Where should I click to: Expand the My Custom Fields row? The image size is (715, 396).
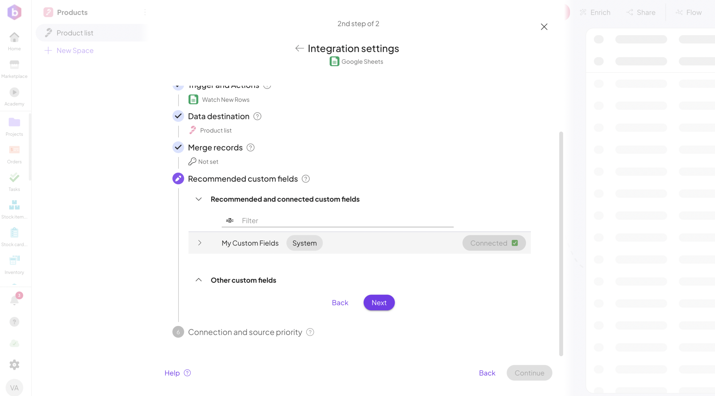[199, 243]
